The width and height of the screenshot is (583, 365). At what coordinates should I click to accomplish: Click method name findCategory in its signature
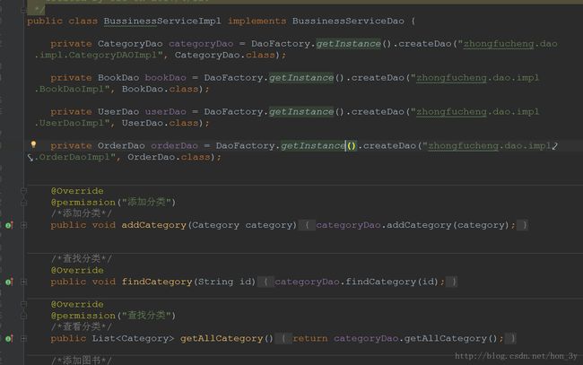click(157, 282)
